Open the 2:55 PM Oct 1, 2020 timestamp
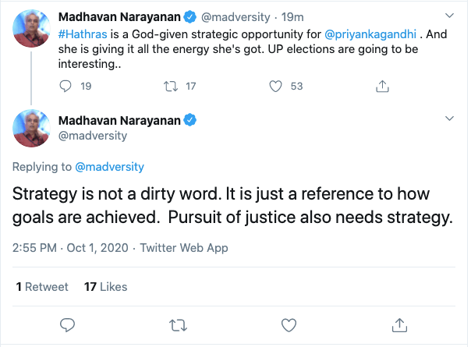This screenshot has width=471, height=347. 70,249
